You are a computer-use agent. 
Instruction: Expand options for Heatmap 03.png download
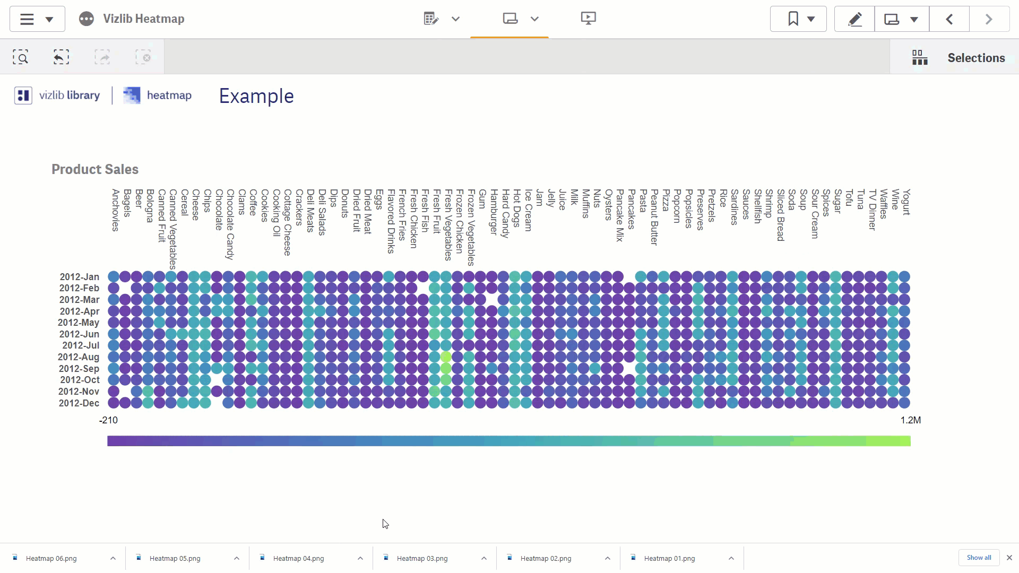pos(484,558)
